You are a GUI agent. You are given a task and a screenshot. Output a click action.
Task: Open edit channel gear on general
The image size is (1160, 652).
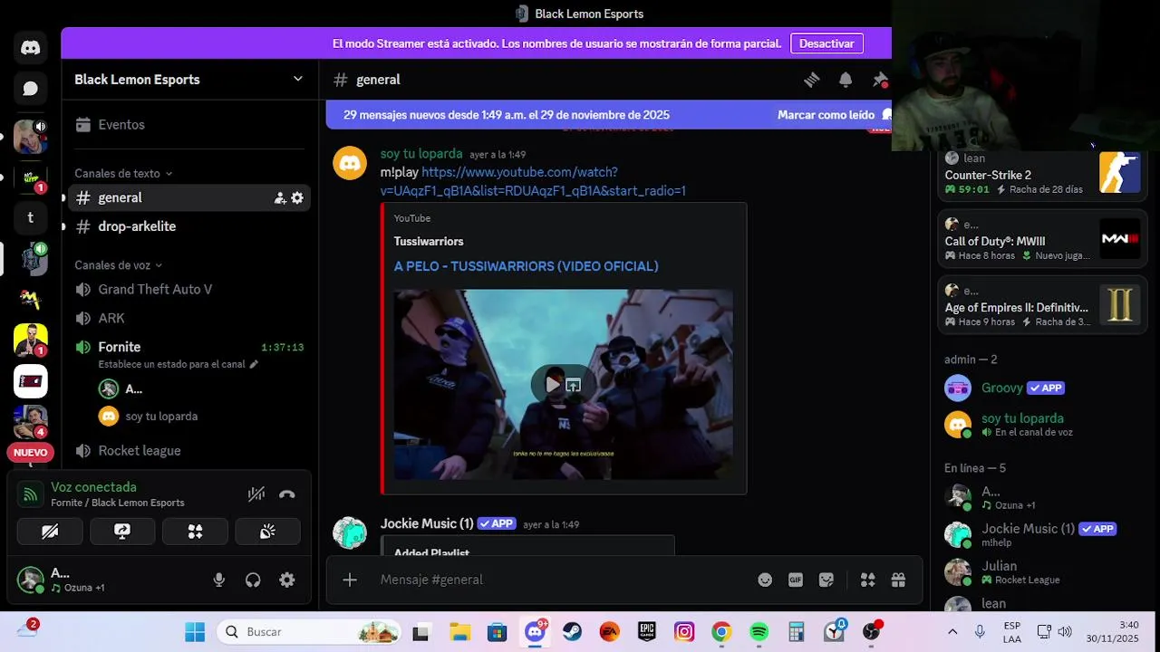click(297, 198)
